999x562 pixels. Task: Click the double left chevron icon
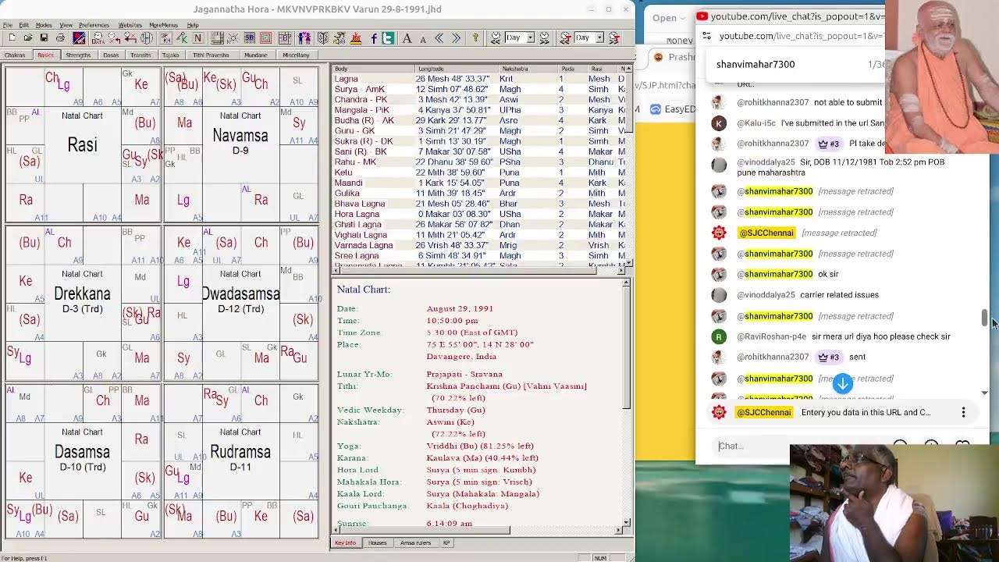[439, 37]
